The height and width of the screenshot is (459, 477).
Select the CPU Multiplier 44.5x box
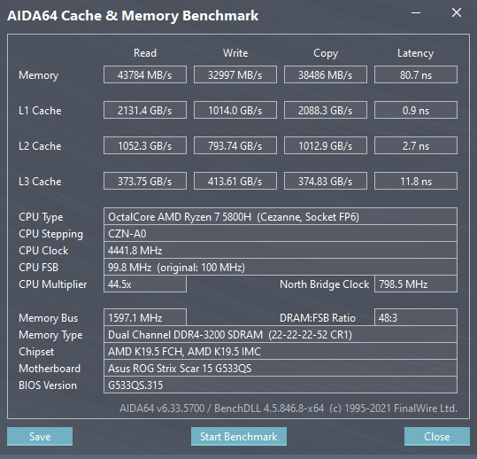(x=145, y=284)
